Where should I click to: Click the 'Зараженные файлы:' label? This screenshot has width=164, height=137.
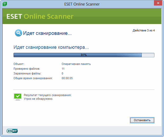point(27,73)
